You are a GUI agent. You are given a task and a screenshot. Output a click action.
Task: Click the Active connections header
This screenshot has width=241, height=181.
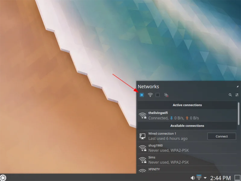pos(187,105)
